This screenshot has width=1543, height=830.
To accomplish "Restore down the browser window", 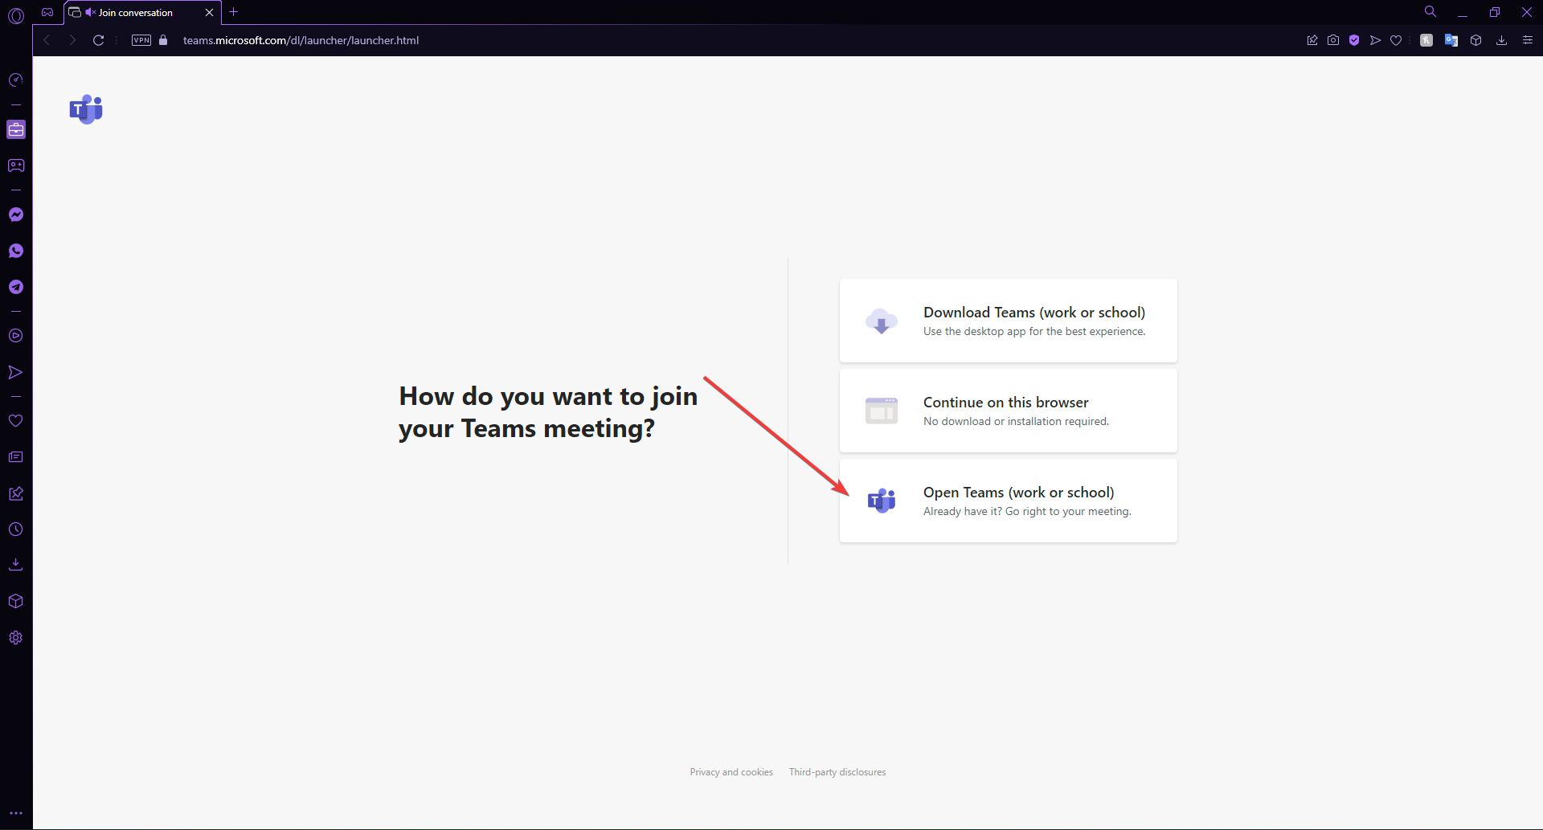I will coord(1495,12).
